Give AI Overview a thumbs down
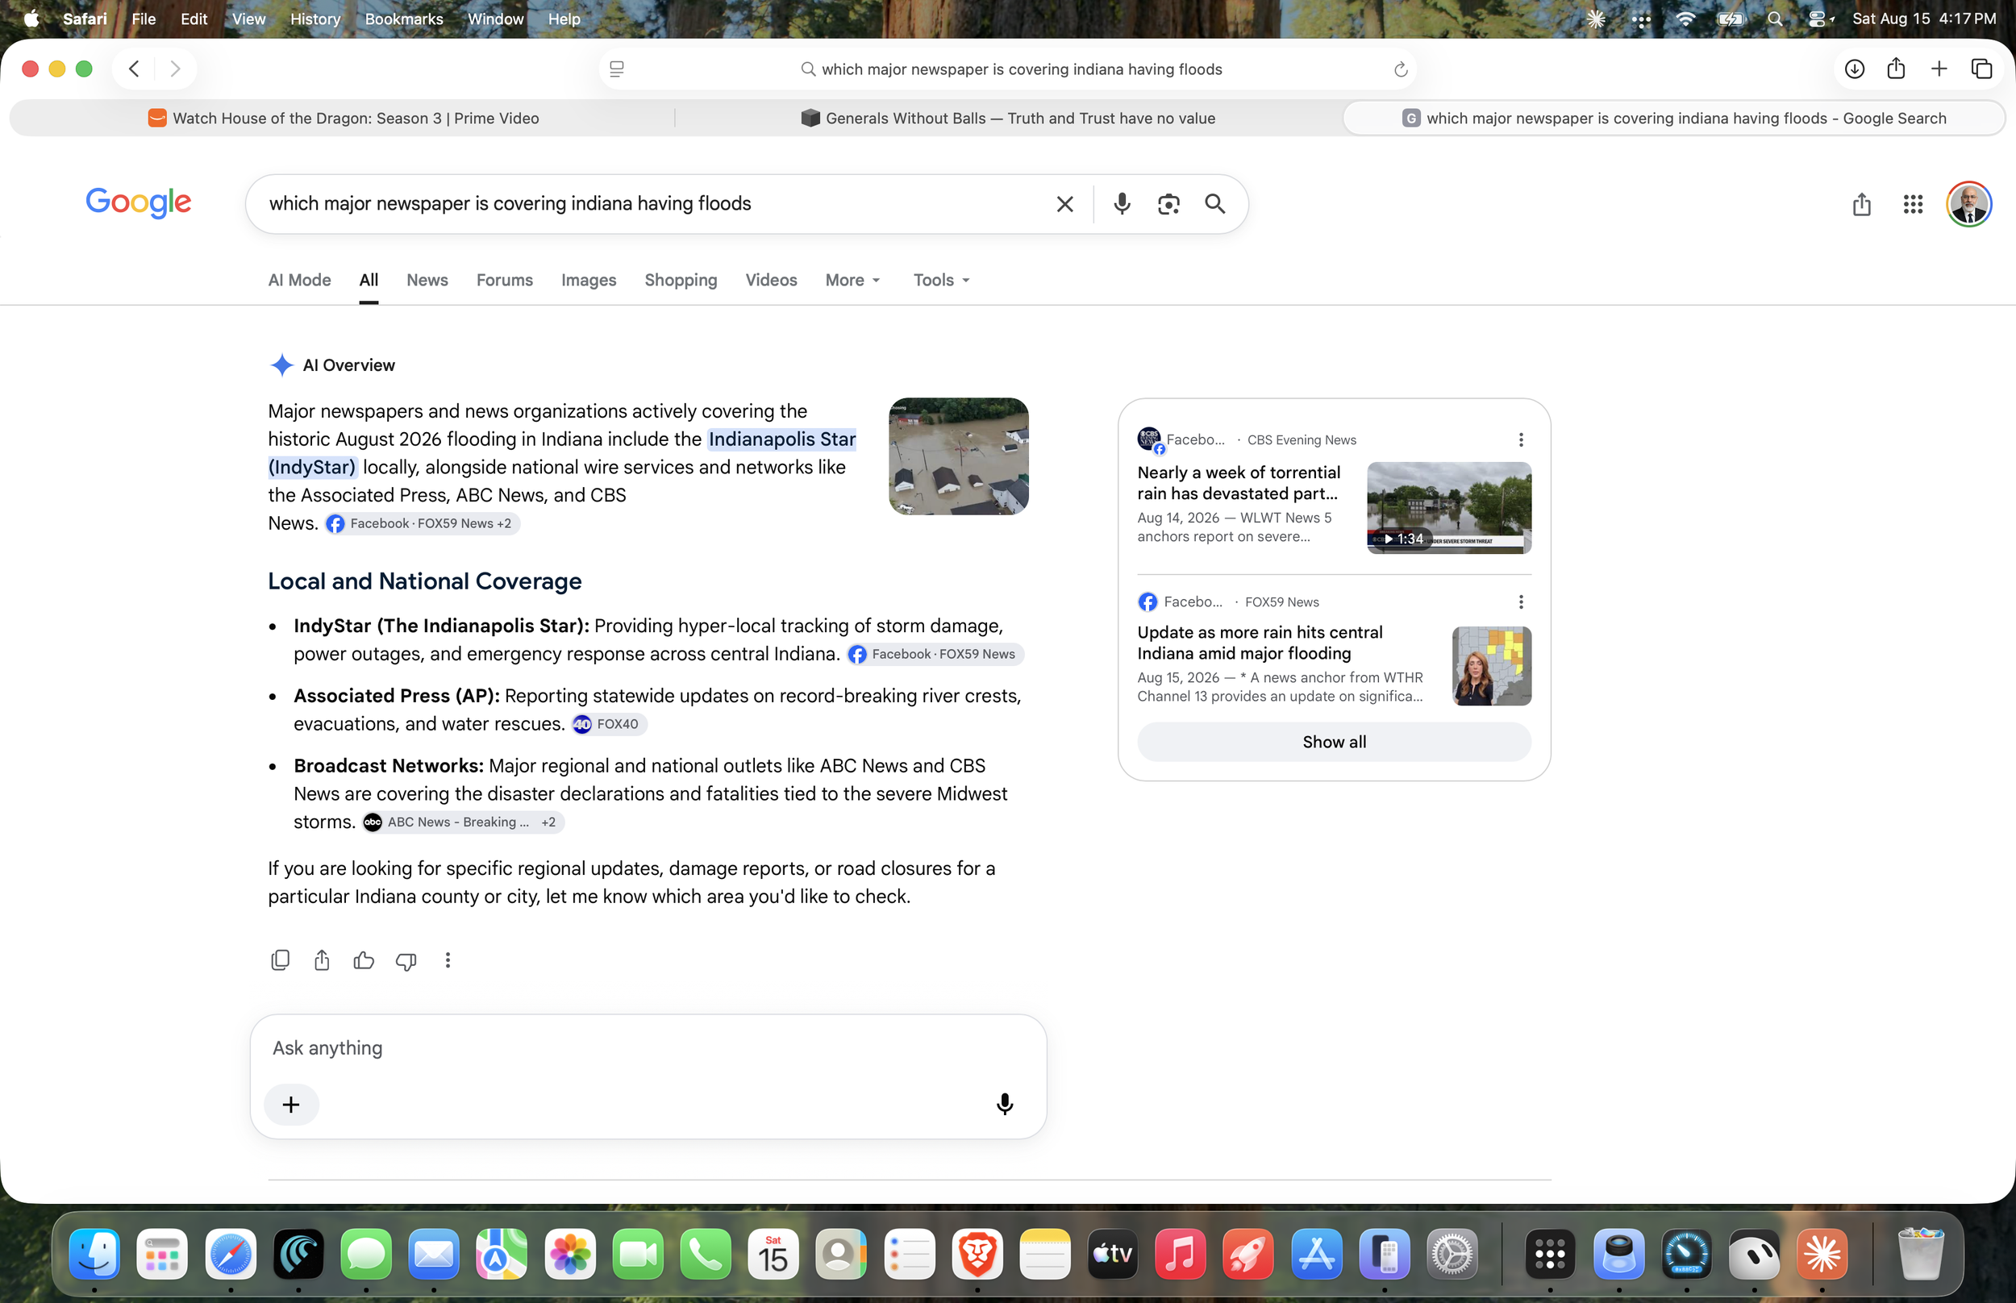Image resolution: width=2016 pixels, height=1303 pixels. coord(406,961)
